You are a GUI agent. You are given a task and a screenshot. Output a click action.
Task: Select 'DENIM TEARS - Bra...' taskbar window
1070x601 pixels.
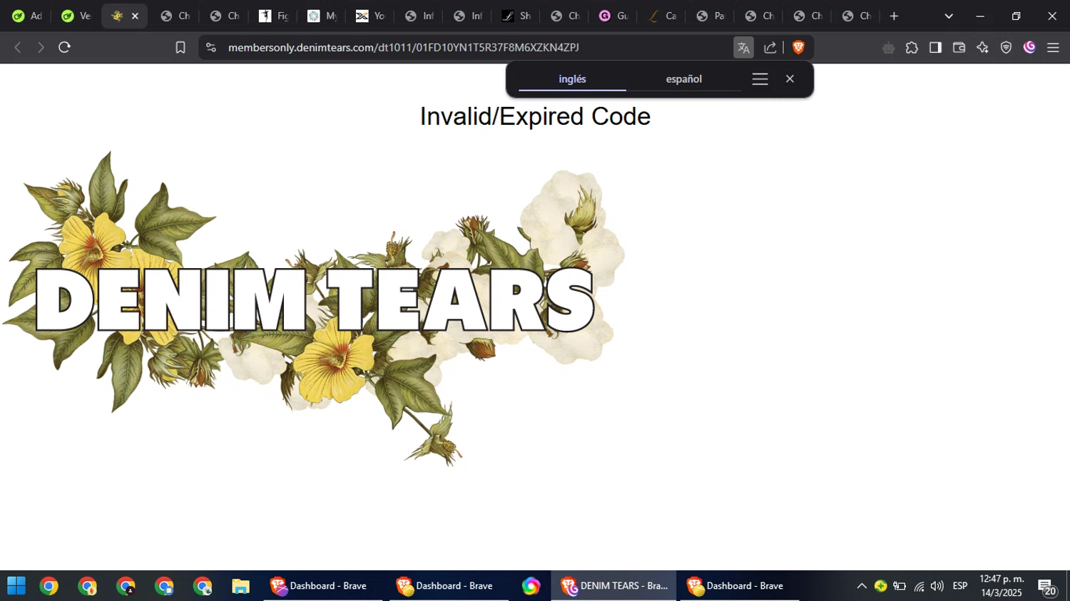[x=614, y=586]
